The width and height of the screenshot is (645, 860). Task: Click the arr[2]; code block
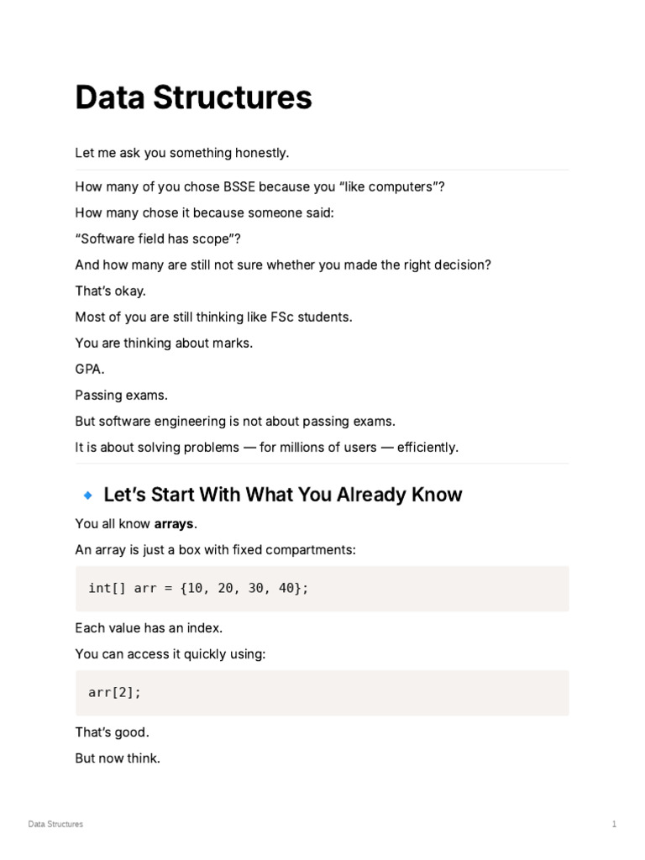(x=322, y=693)
